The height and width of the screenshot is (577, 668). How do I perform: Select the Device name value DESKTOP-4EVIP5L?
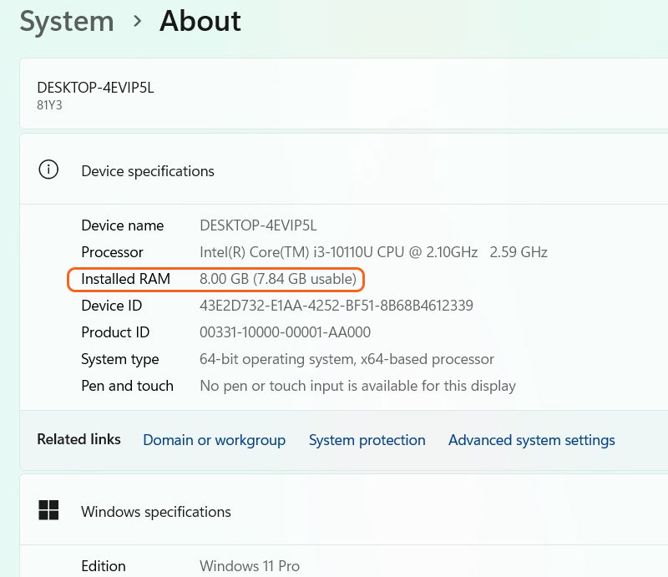(x=258, y=225)
